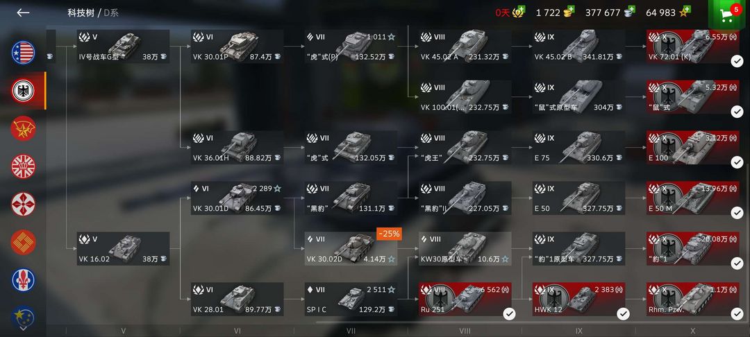Select the UK nation flag icon
The width and height of the screenshot is (750, 337).
[23, 166]
